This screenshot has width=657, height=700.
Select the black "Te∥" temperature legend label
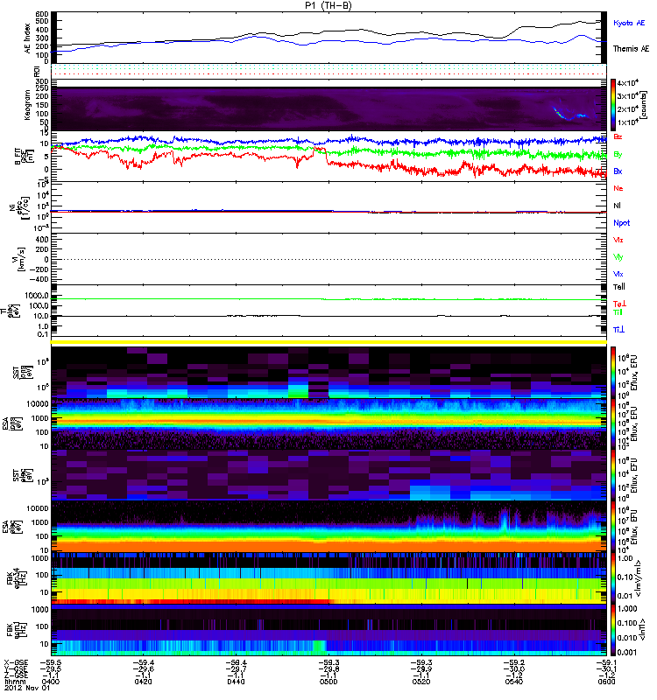[x=619, y=287]
